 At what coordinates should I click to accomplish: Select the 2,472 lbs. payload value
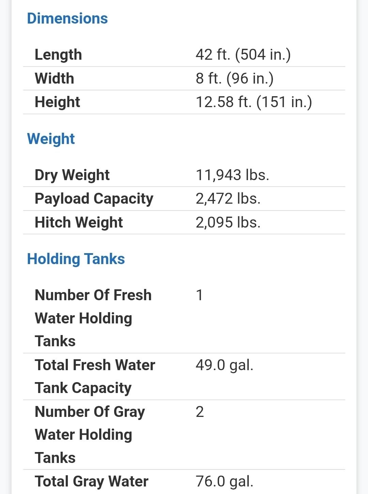[x=228, y=199]
